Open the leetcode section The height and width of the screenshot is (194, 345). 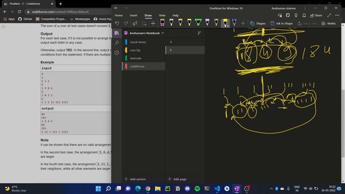[x=144, y=58]
